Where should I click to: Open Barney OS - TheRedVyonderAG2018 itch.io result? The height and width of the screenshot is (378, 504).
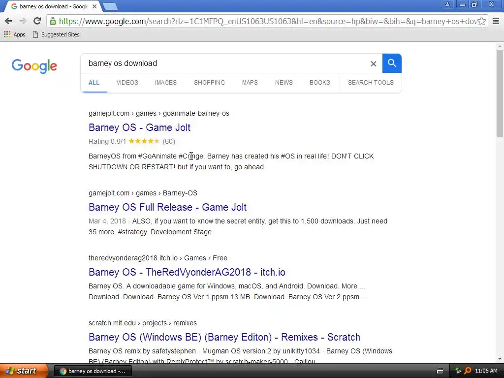point(187,272)
